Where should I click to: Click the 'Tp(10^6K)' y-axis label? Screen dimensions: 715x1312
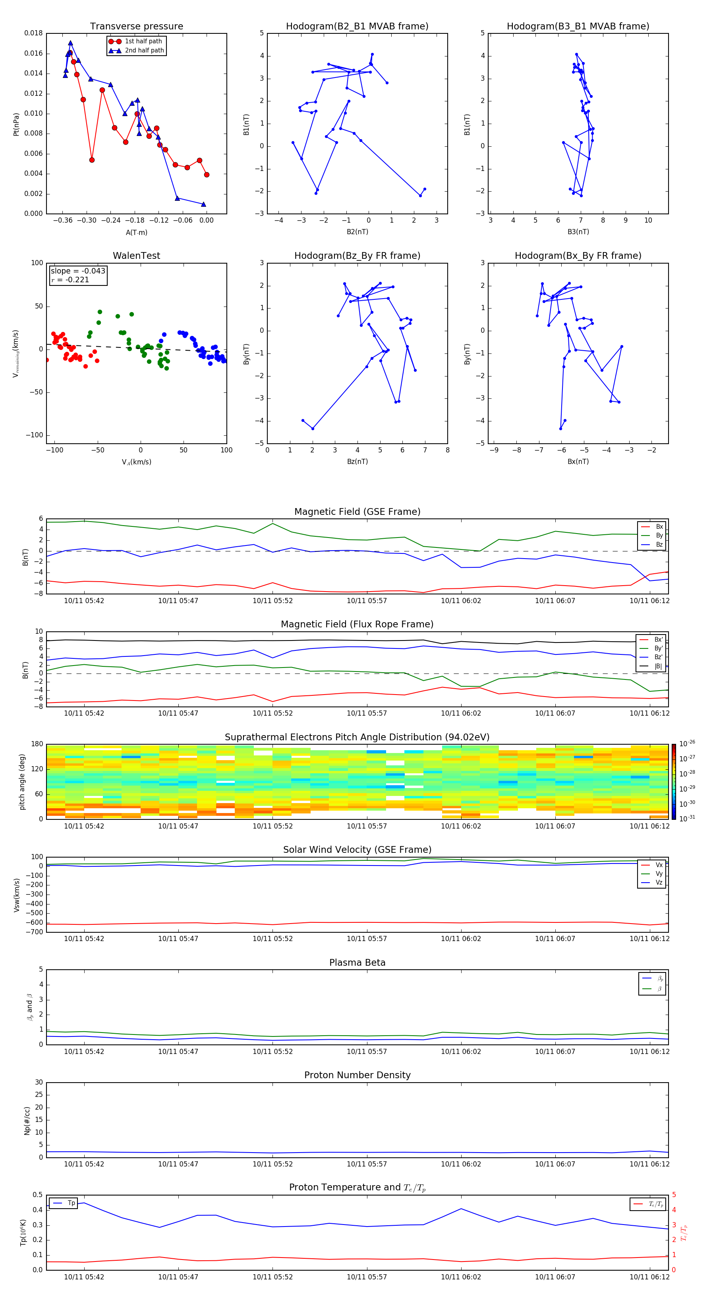[x=23, y=1233]
